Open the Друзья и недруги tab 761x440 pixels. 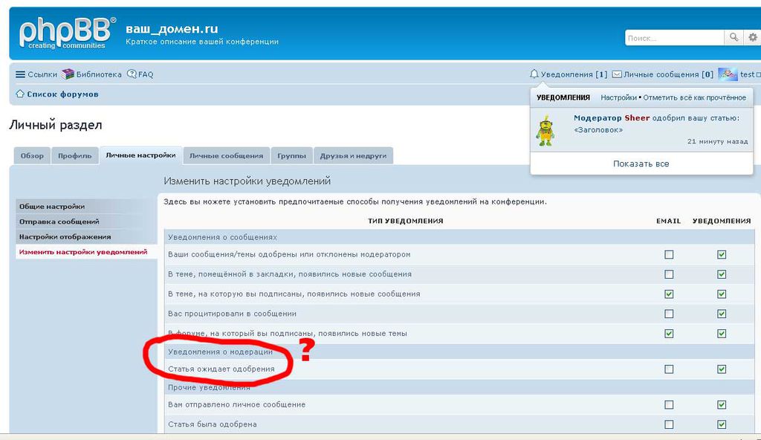(353, 156)
